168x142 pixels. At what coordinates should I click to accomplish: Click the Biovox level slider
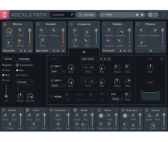point(30,37)
